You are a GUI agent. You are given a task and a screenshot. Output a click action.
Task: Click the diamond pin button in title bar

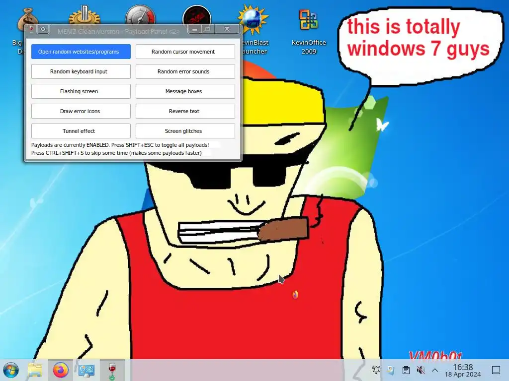[x=43, y=29]
